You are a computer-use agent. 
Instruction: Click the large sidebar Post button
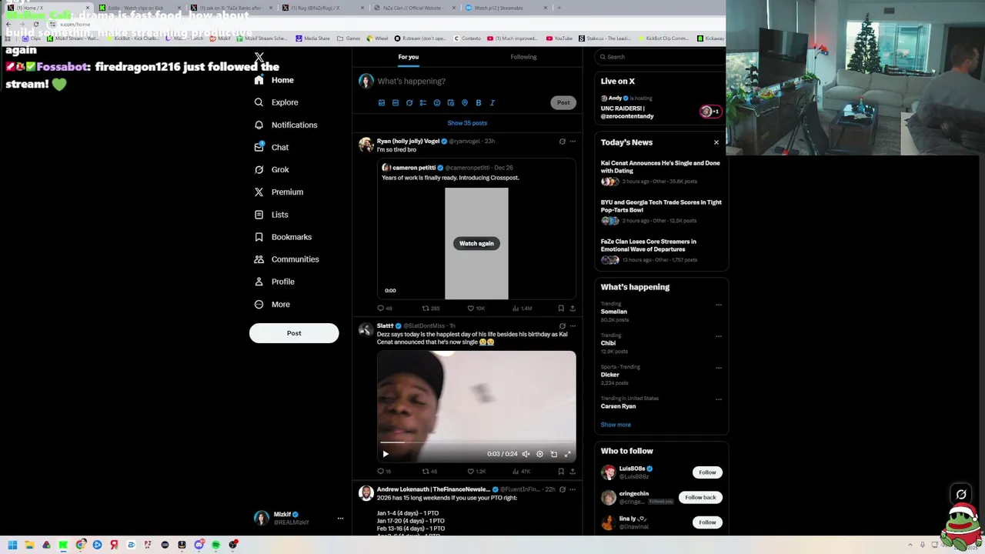coord(294,333)
